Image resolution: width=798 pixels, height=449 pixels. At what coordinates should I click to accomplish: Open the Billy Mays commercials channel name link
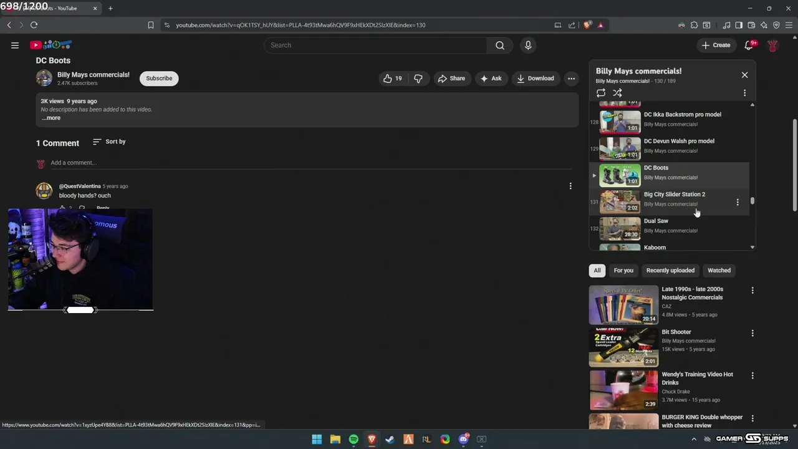[x=94, y=75]
